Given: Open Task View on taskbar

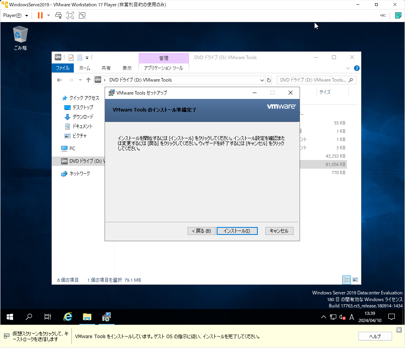Looking at the screenshot, I should coord(48,317).
